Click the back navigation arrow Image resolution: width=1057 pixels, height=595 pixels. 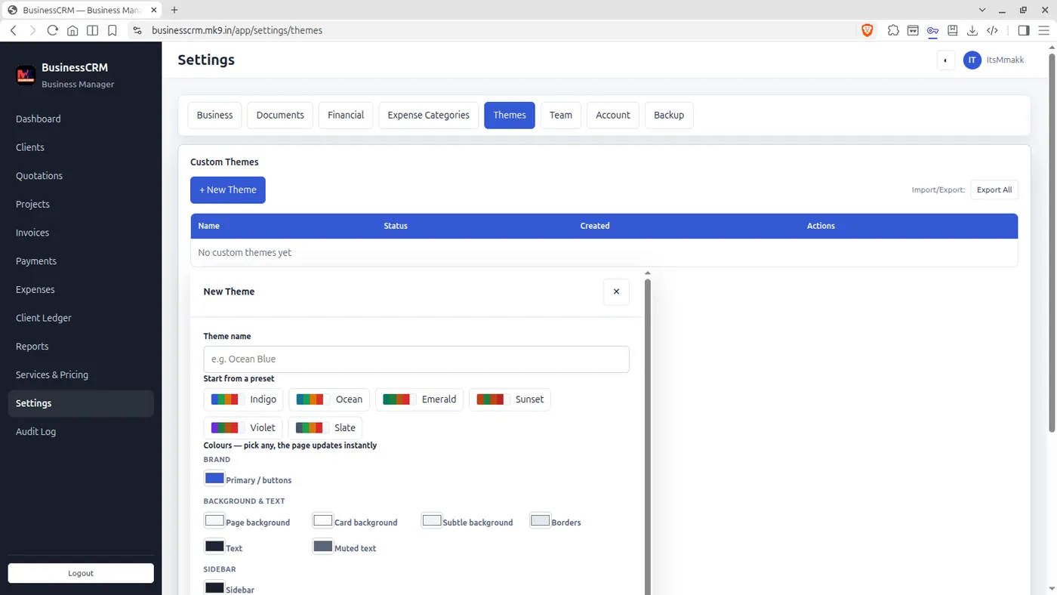coord(14,30)
